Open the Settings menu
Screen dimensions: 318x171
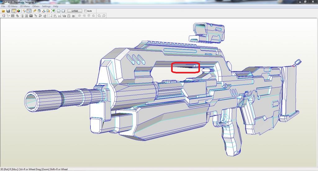[x=46, y=6]
